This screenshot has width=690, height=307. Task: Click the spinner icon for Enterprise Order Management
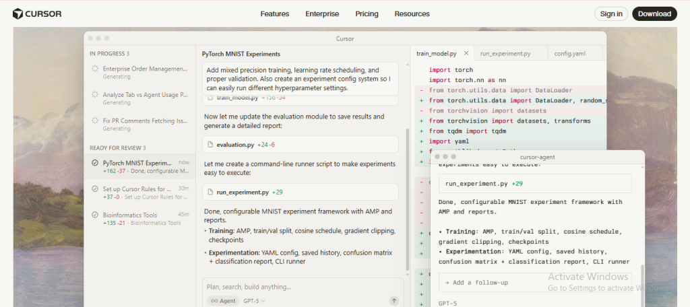[95, 69]
